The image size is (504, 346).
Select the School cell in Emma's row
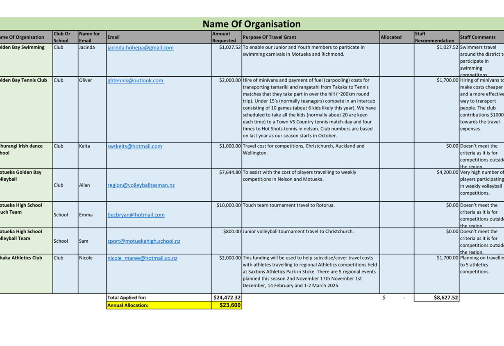65,214
